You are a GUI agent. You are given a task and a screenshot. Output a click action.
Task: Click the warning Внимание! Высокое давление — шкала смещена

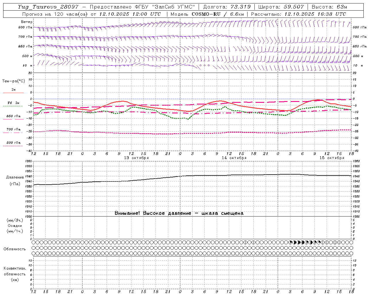coord(179,213)
